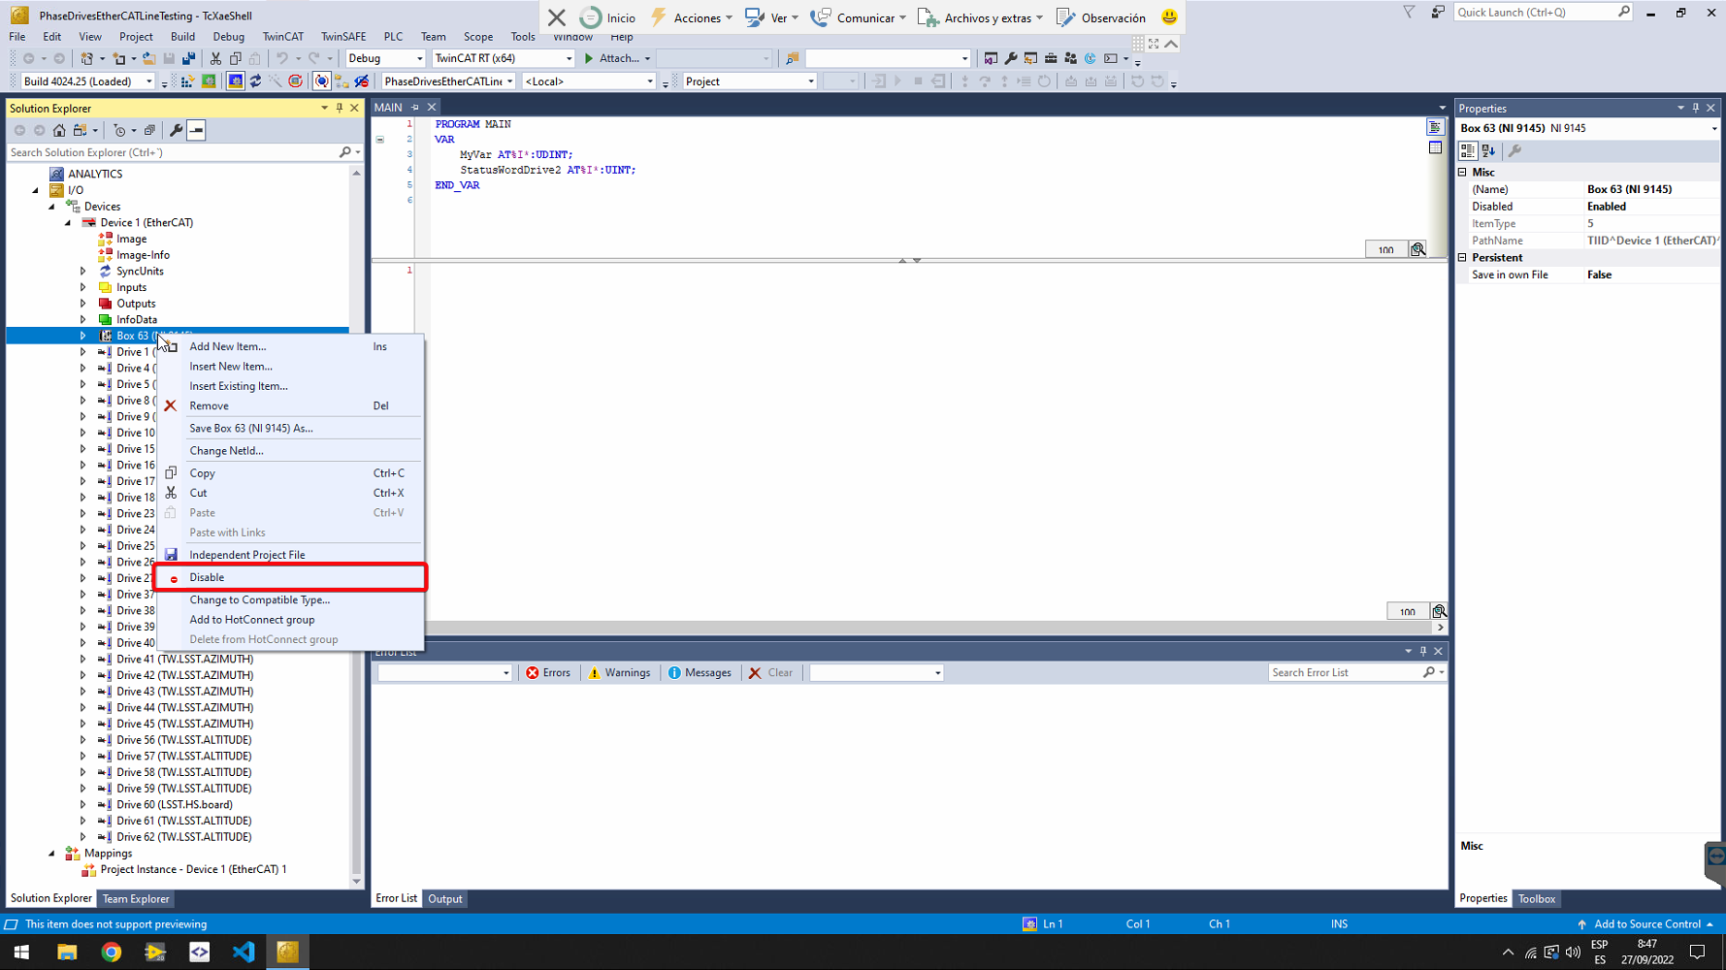Click the Alphabetical sort icon in Properties
This screenshot has height=970, width=1726.
click(1489, 151)
